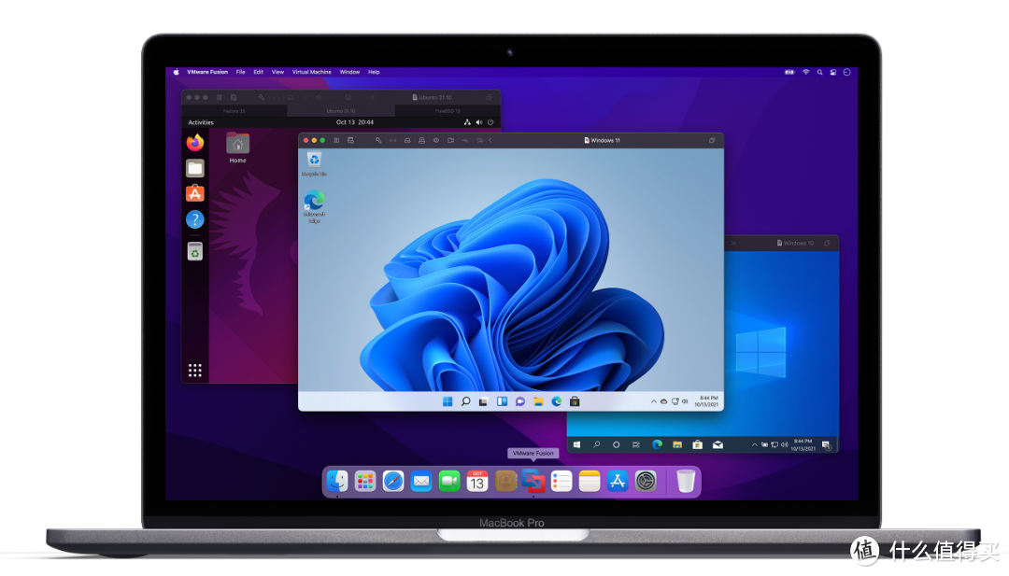Image resolution: width=1009 pixels, height=576 pixels.
Task: Open Ubuntu Software from the Ubuntu dock
Action: (x=195, y=193)
